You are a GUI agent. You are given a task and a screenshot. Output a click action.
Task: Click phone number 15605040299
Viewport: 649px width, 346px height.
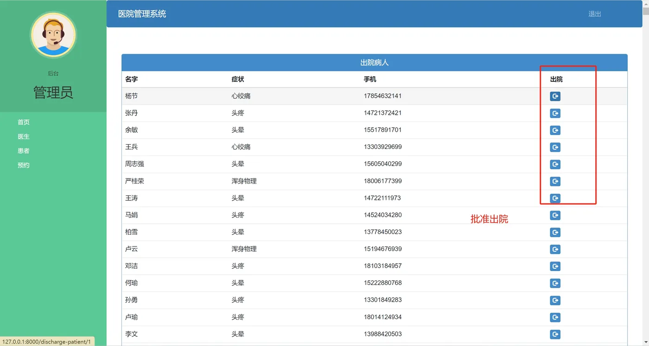click(383, 164)
